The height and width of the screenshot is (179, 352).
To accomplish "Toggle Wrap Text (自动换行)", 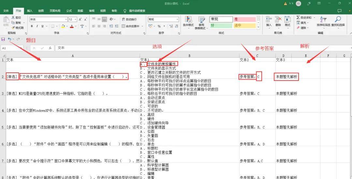I will pyautogui.click(x=129, y=19).
